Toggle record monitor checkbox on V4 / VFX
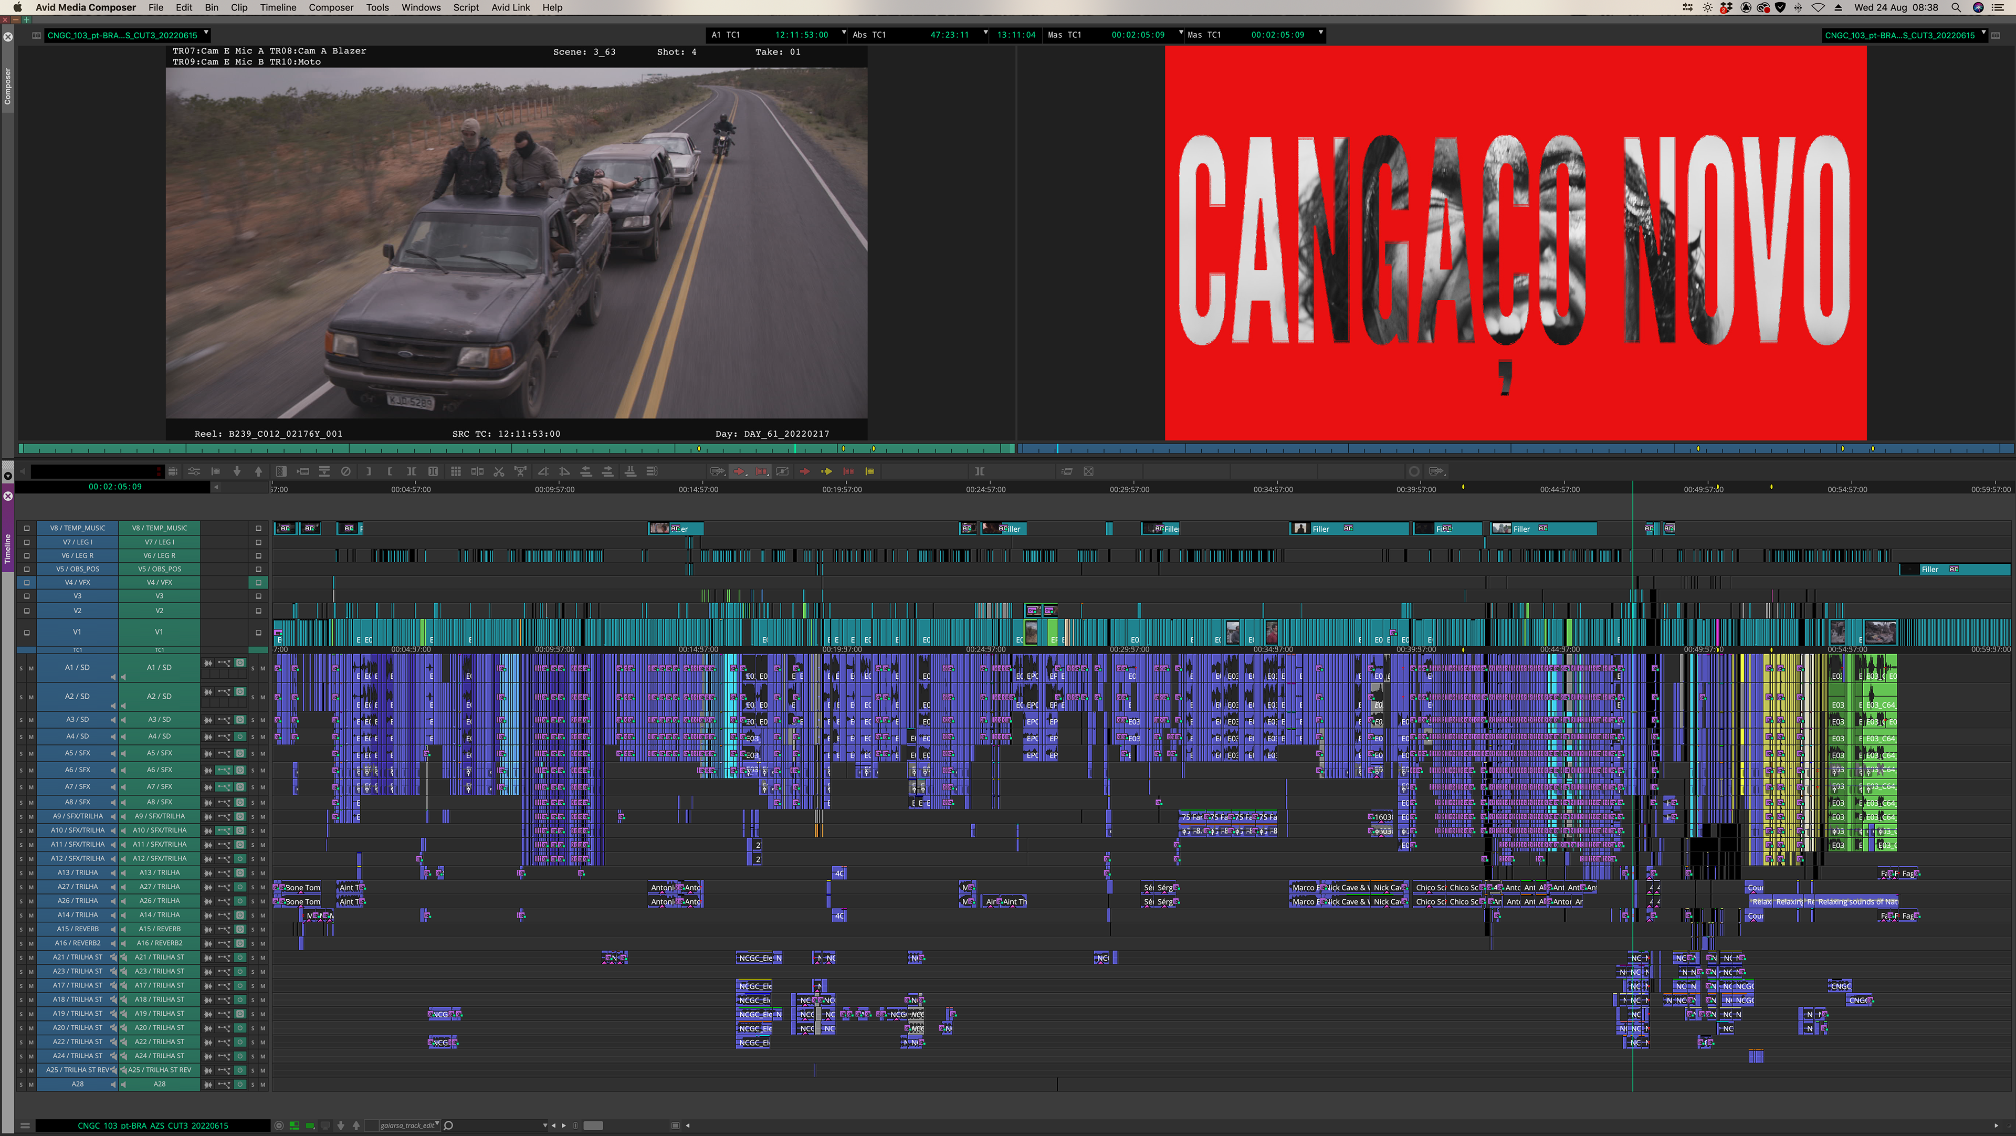The image size is (2016, 1136). 258,583
